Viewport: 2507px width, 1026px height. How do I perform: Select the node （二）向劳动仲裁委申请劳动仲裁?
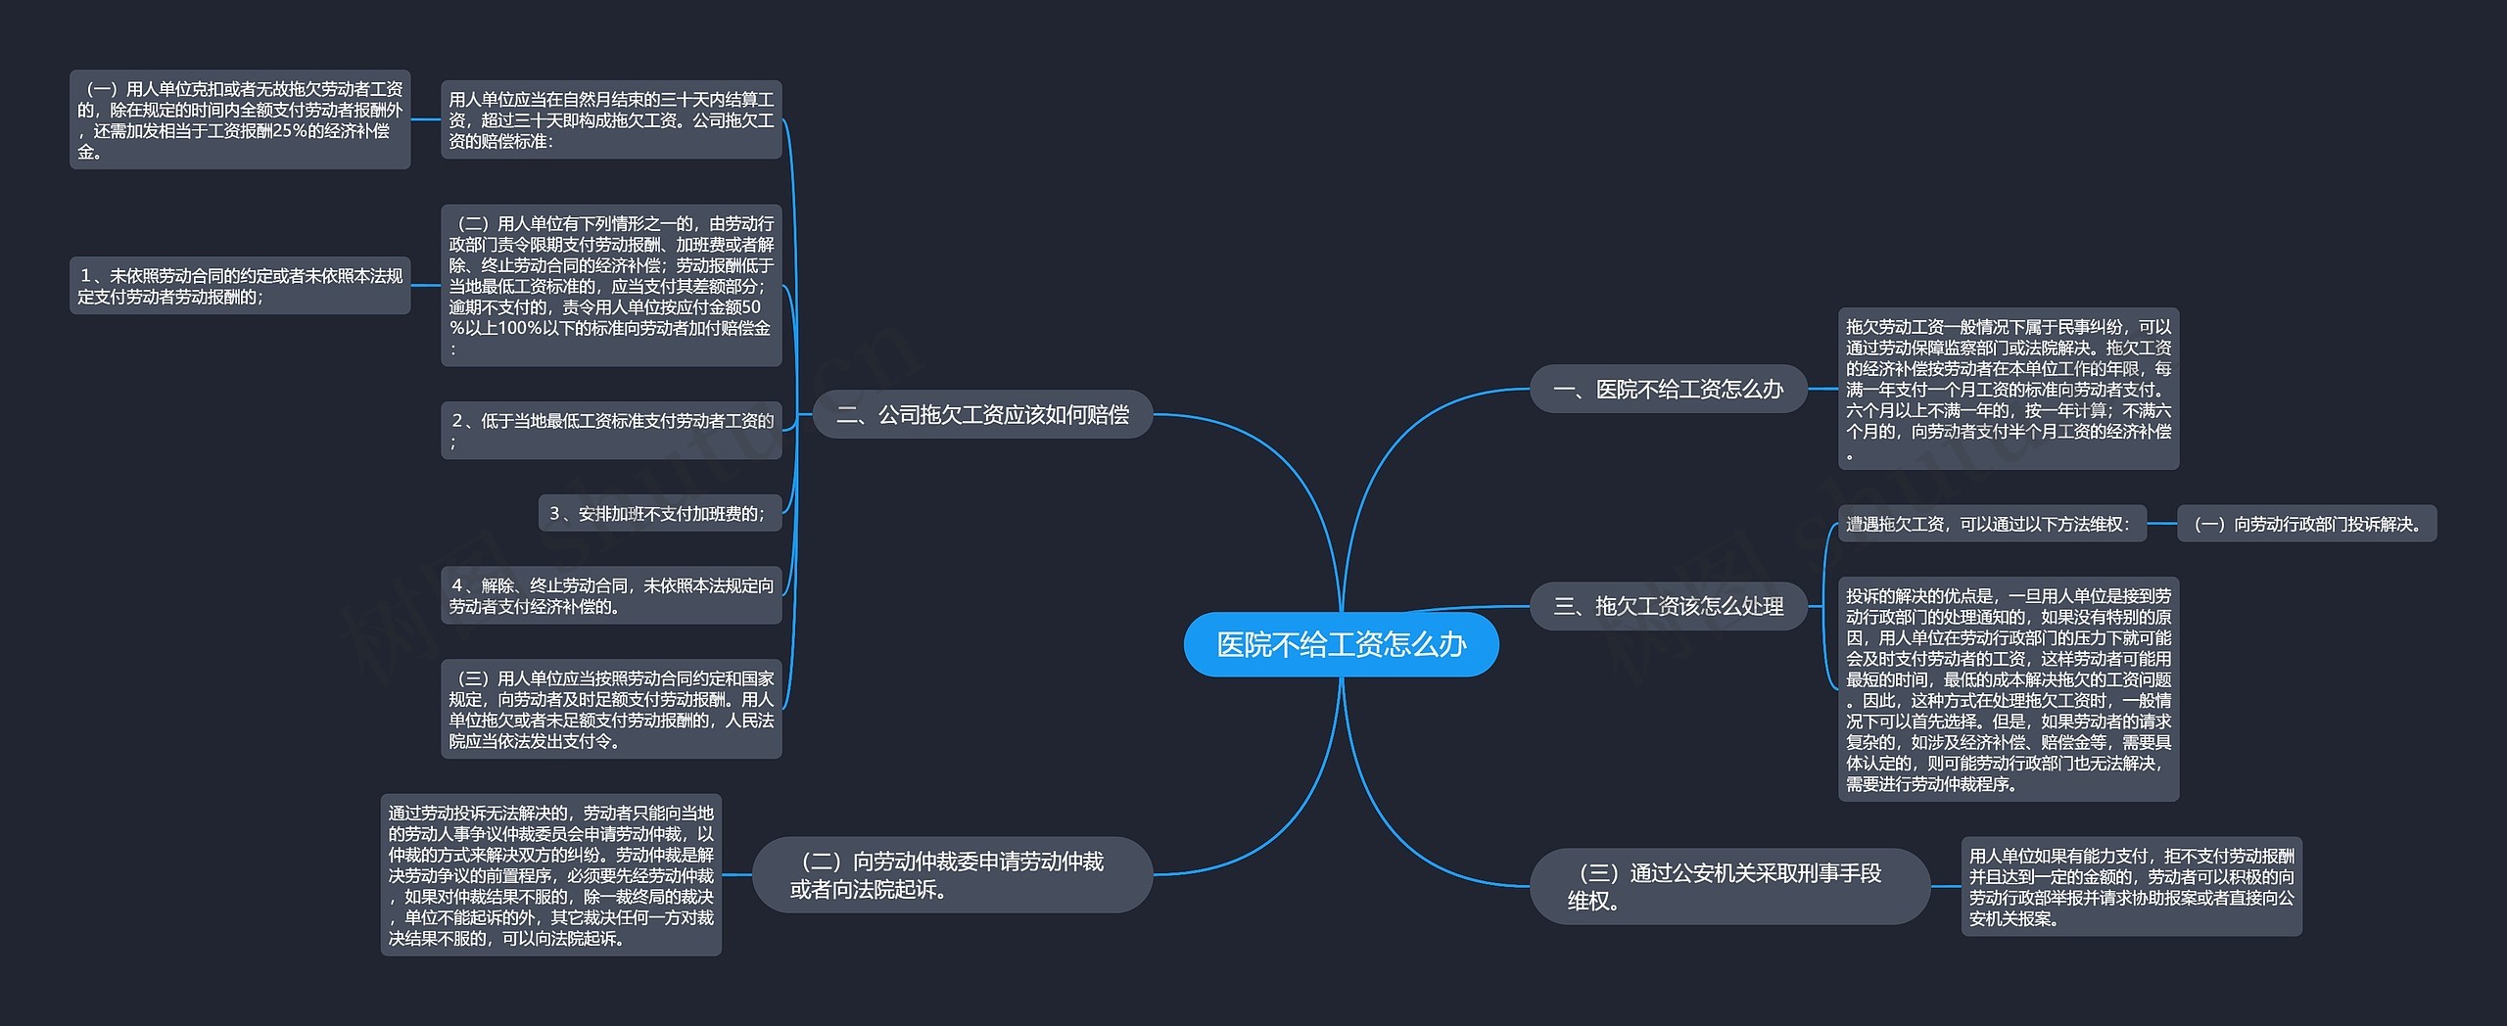tap(952, 874)
